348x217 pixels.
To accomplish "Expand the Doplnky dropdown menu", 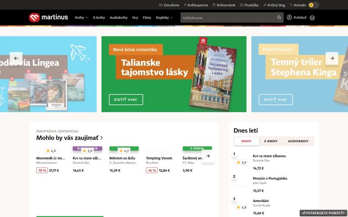I will [164, 17].
